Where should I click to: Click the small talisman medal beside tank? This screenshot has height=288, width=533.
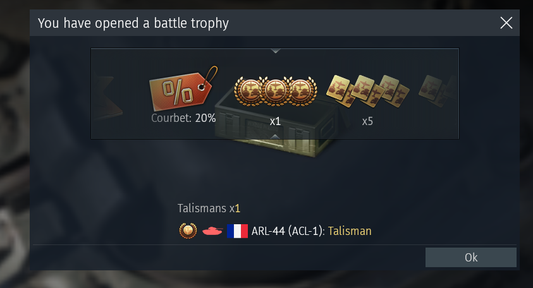188,231
